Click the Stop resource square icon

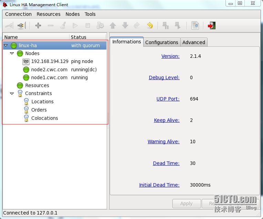pyautogui.click(x=88, y=25)
